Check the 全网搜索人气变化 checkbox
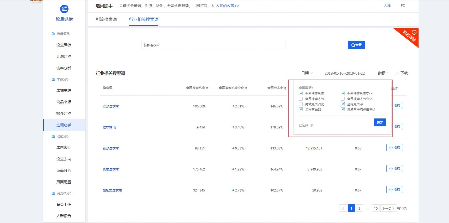The width and height of the screenshot is (449, 223). pyautogui.click(x=343, y=99)
